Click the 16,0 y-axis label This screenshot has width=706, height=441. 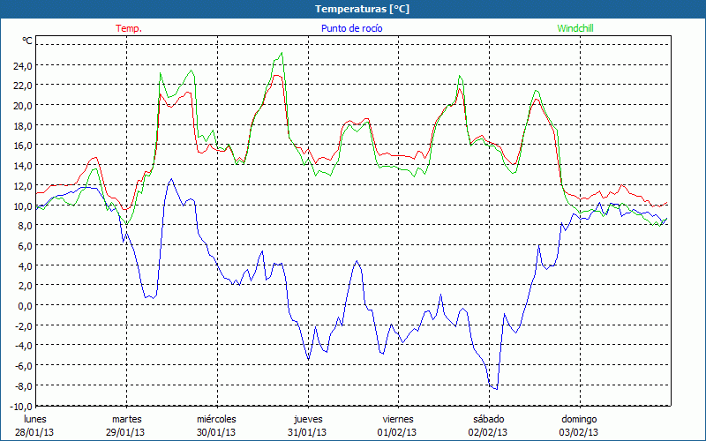click(21, 146)
